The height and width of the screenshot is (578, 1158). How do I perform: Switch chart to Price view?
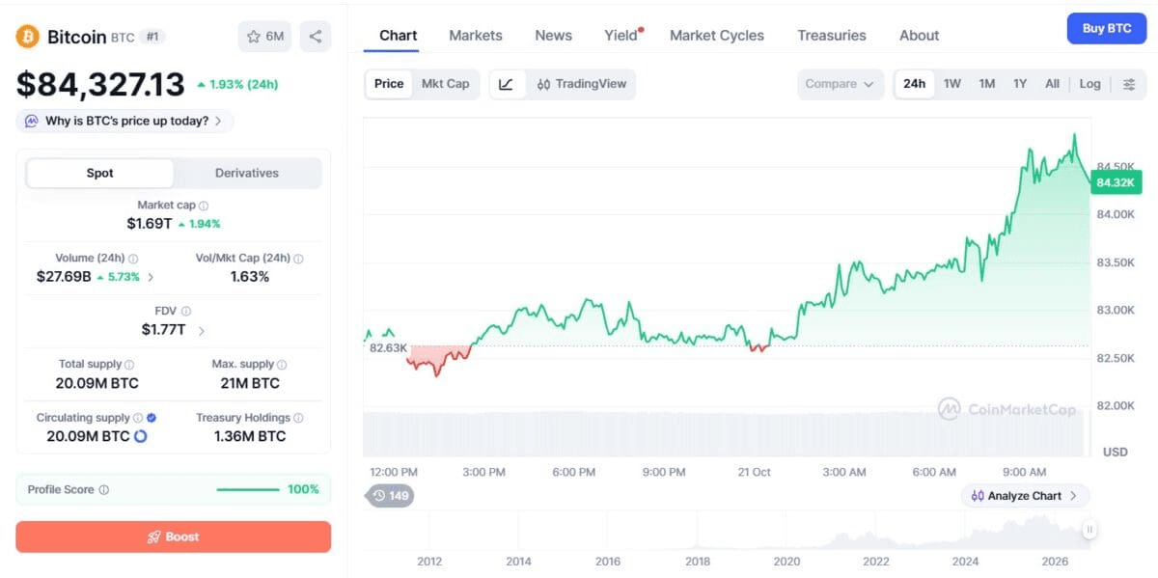[x=389, y=84]
